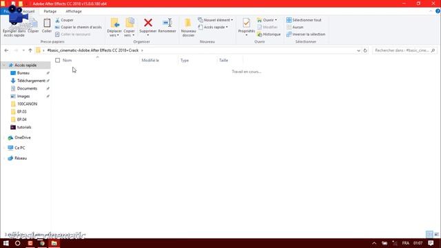The height and width of the screenshot is (248, 441).
Task: Open the Windows Start menu
Action: [x=6, y=243]
